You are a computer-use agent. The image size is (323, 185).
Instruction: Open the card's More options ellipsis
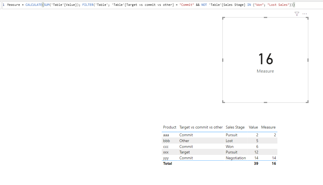tap(304, 14)
